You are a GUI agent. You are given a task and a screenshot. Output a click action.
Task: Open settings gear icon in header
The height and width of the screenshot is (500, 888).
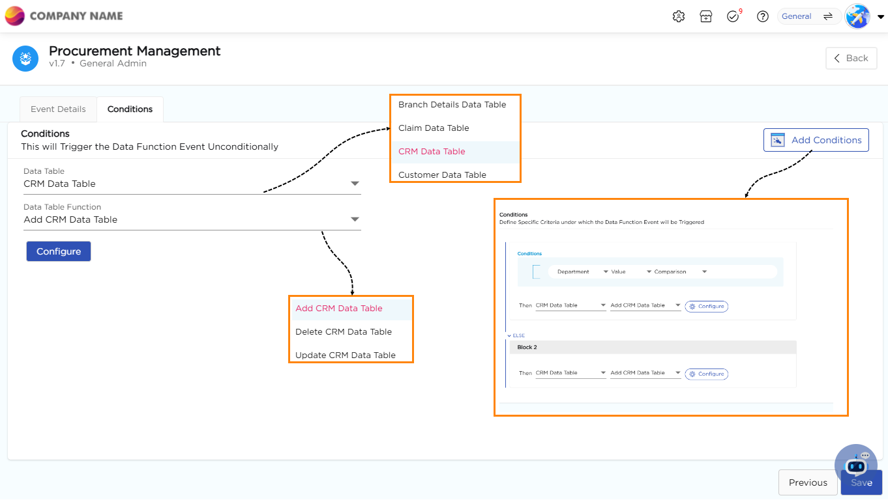click(x=679, y=17)
